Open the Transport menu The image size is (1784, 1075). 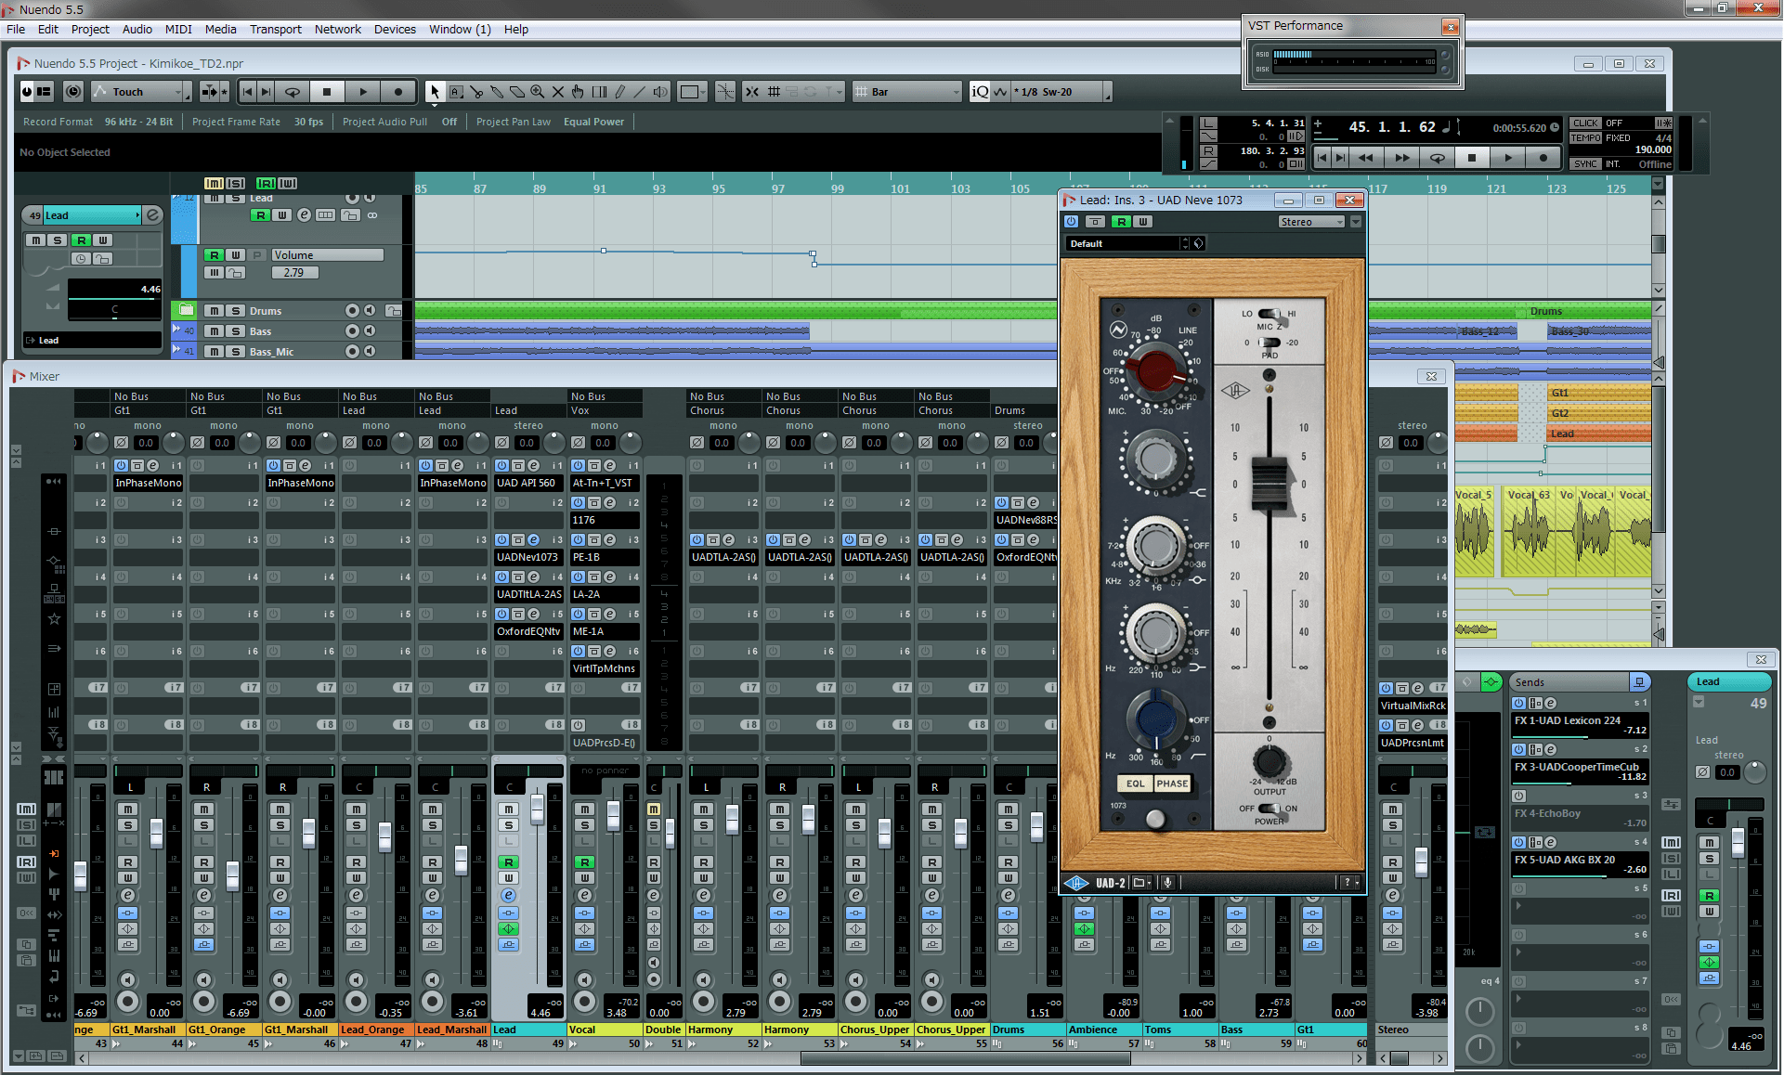pos(275,29)
